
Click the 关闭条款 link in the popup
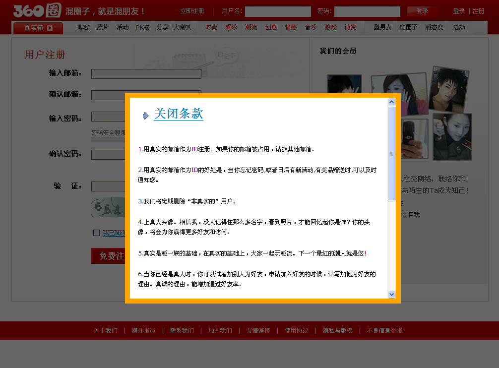point(179,114)
